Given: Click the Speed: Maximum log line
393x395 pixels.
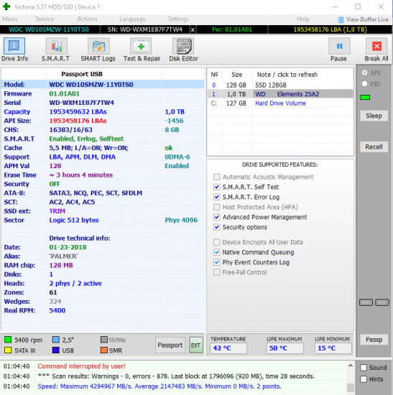Looking at the screenshot, I should [159, 386].
